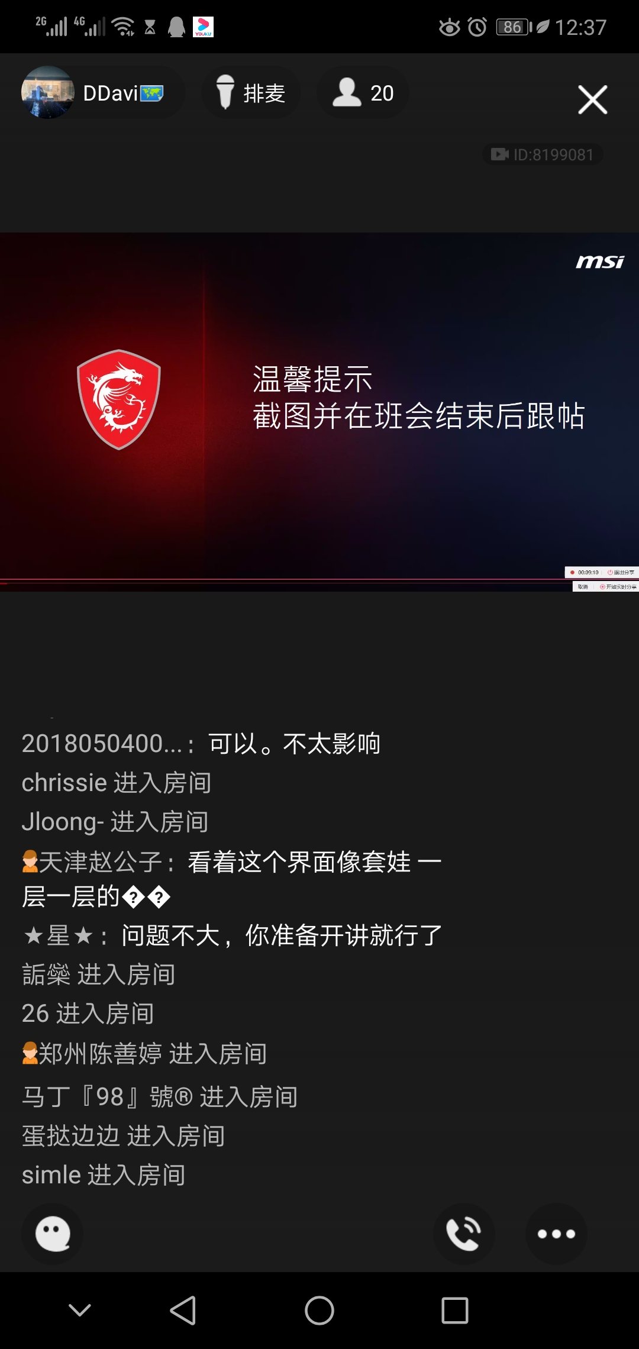
Task: Collapse with the navigation bar down chevron
Action: (x=80, y=1310)
